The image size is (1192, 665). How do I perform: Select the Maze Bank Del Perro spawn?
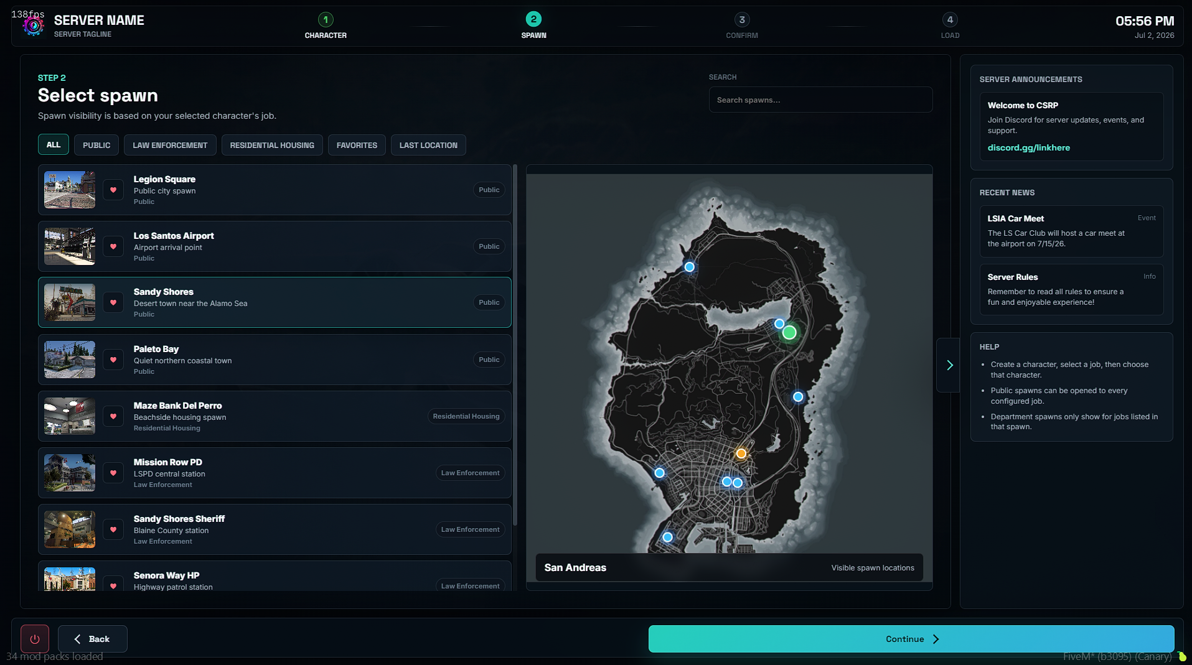[275, 416]
